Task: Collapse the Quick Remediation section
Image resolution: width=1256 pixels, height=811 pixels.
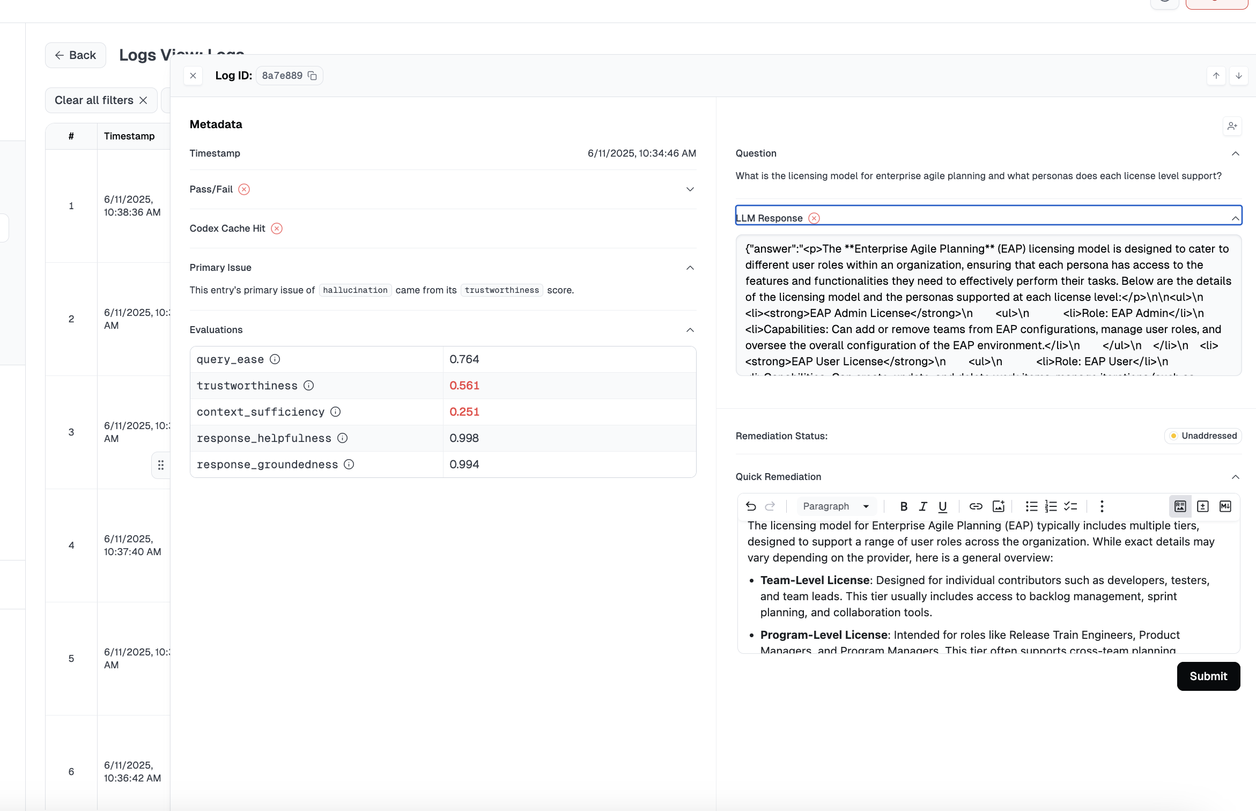Action: [1236, 477]
